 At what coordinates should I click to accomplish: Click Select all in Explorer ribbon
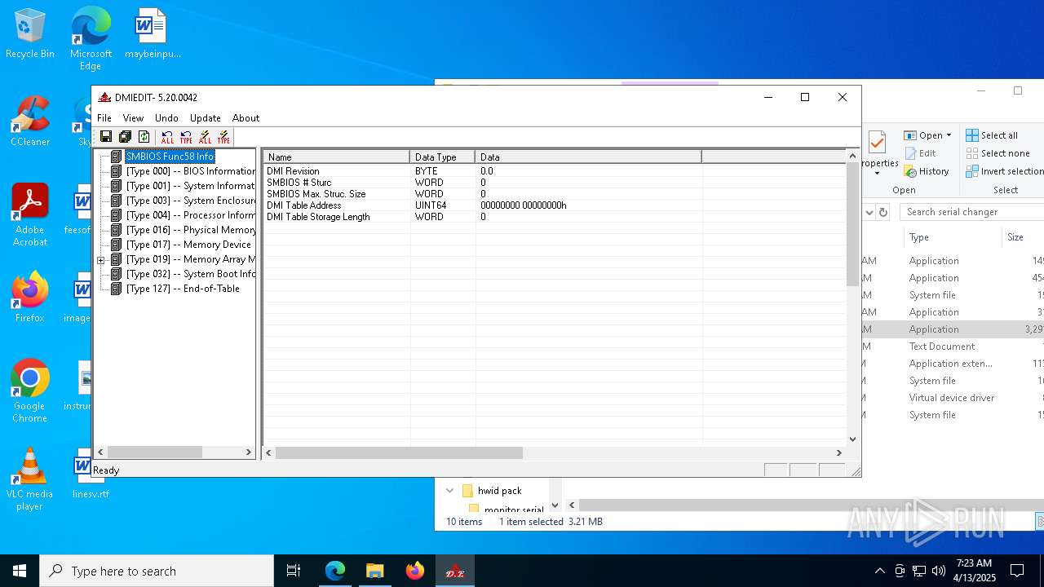click(992, 135)
